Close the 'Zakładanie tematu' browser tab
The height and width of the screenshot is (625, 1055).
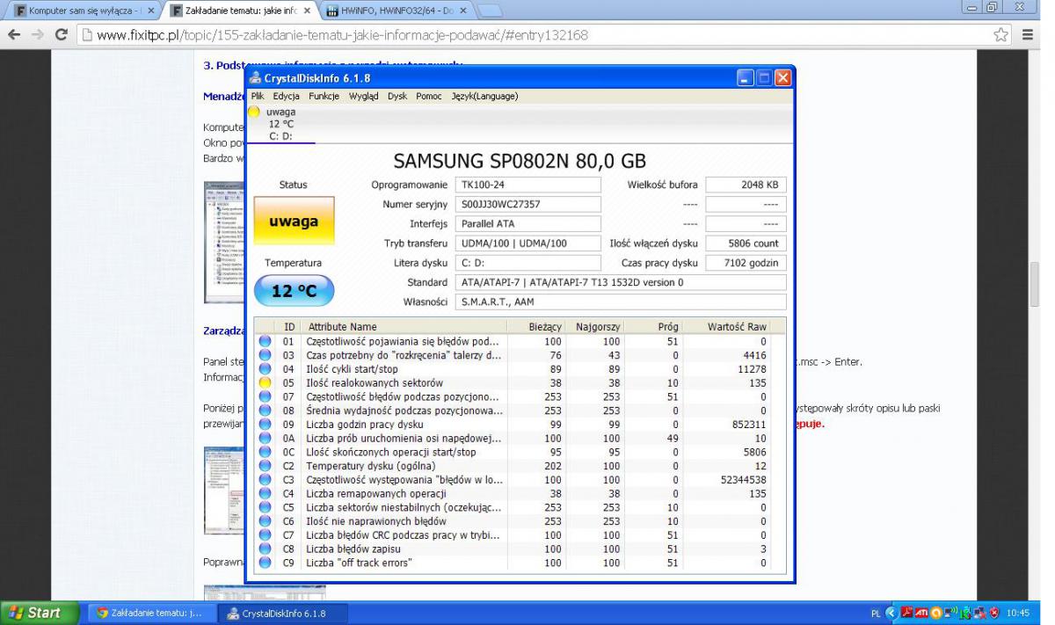point(306,10)
